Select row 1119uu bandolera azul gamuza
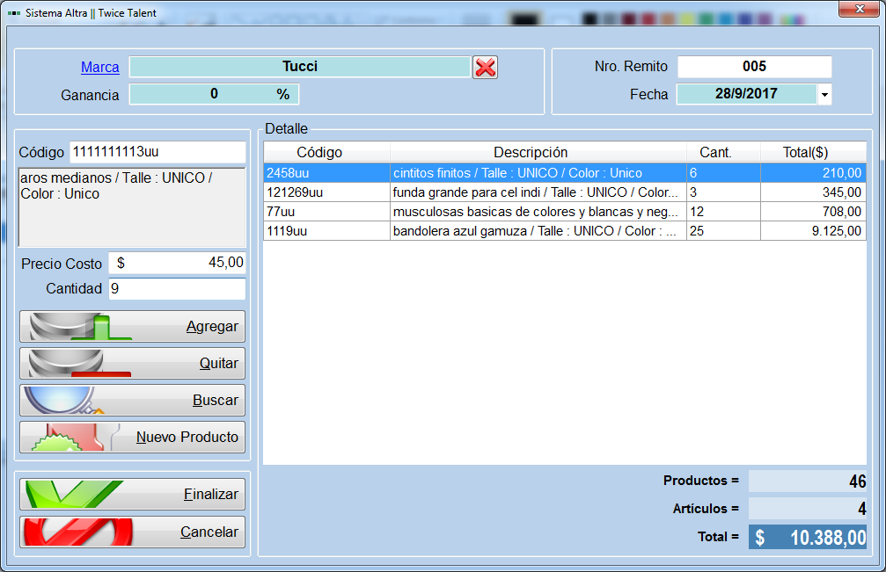 [x=565, y=231]
